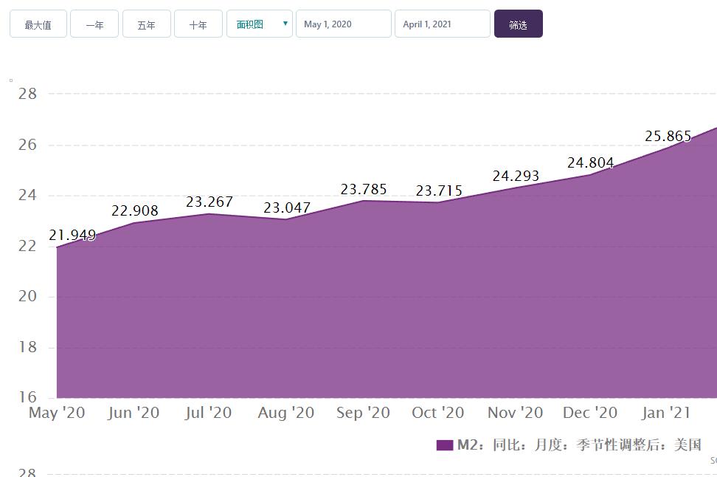Image resolution: width=717 pixels, height=477 pixels.
Task: Select the 十年 time range
Action: point(198,24)
